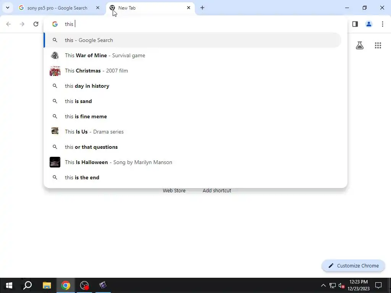The height and width of the screenshot is (293, 391).
Task: Click the muted volume tray icon
Action: (341, 285)
